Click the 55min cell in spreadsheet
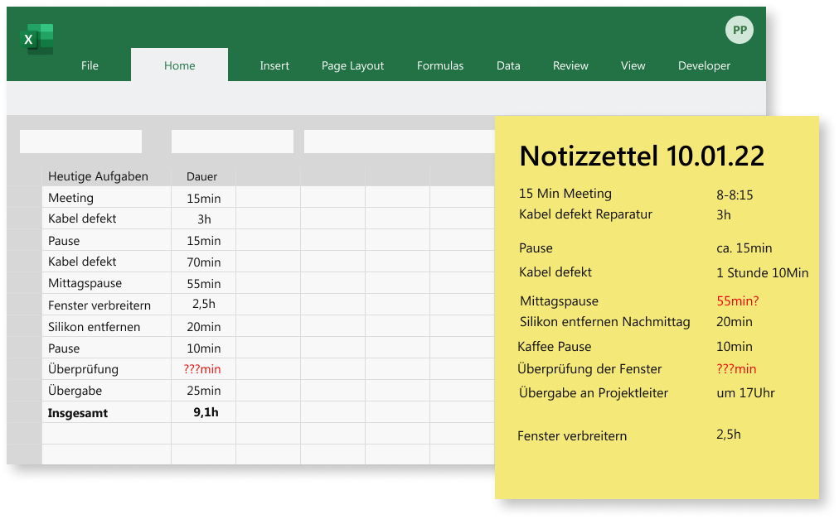 click(203, 283)
